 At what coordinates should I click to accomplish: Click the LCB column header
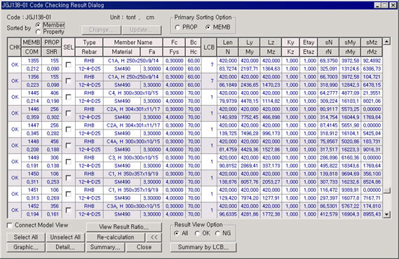[x=209, y=47]
